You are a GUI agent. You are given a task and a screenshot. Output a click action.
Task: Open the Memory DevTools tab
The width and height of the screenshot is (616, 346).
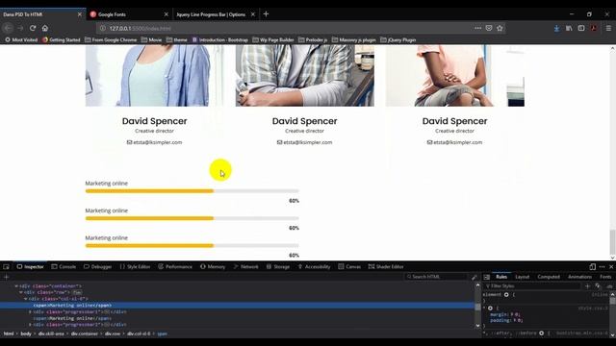[x=213, y=267]
